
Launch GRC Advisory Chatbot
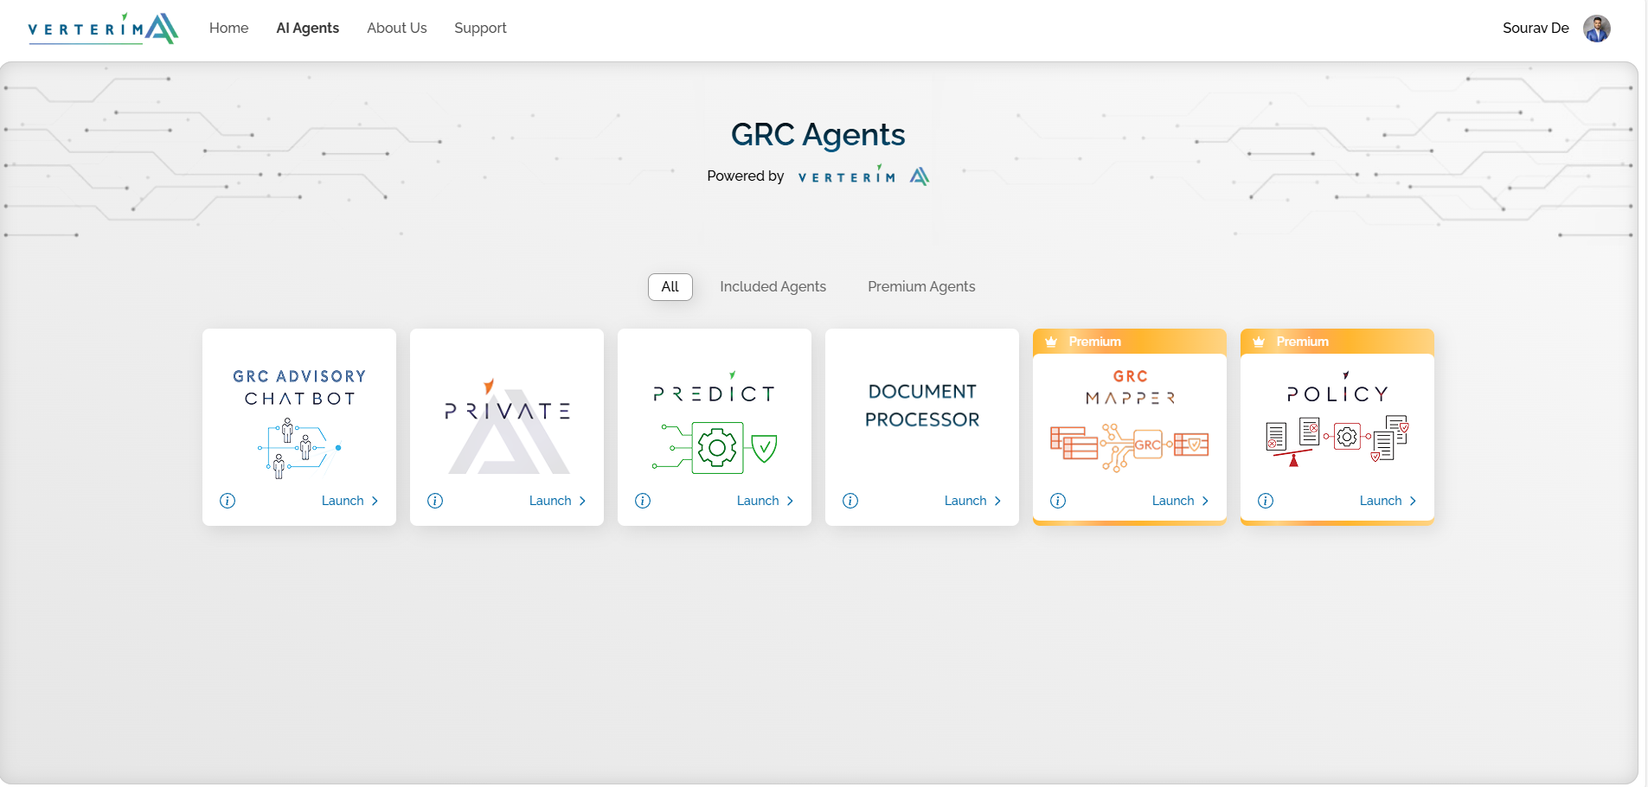349,501
